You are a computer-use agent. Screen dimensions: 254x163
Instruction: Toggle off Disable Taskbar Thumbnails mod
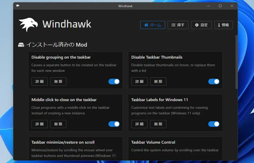tap(214, 81)
